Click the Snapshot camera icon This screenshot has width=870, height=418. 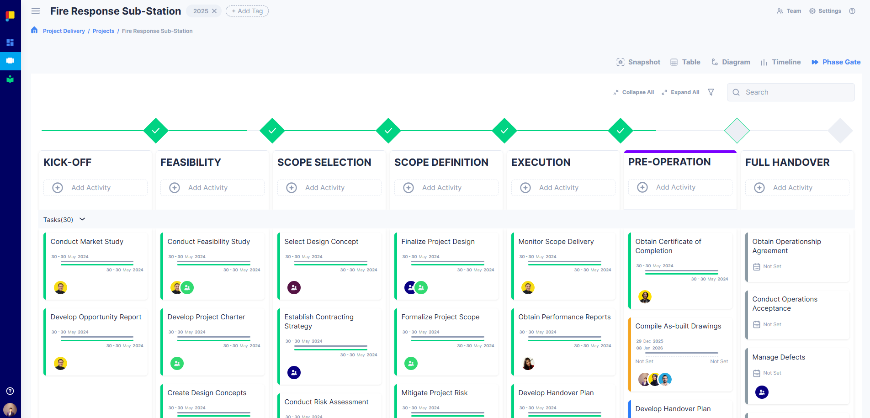tap(621, 62)
